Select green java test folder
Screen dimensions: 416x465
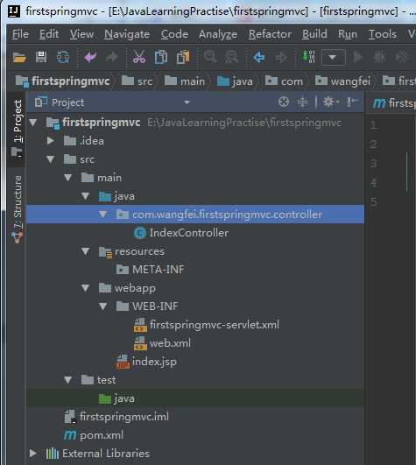pyautogui.click(x=116, y=398)
